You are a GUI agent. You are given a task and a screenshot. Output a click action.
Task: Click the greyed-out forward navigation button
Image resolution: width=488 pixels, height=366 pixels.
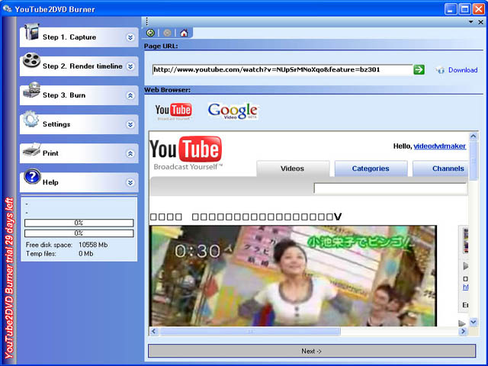coord(167,33)
